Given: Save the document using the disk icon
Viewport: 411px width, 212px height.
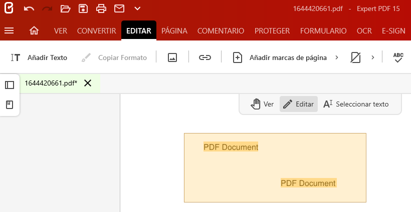Looking at the screenshot, I should [83, 8].
